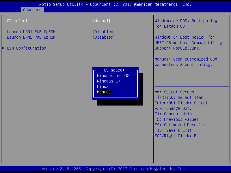Select the Launch LAN2 PXE OpROM label
The width and height of the screenshot is (231, 173).
coord(31,37)
